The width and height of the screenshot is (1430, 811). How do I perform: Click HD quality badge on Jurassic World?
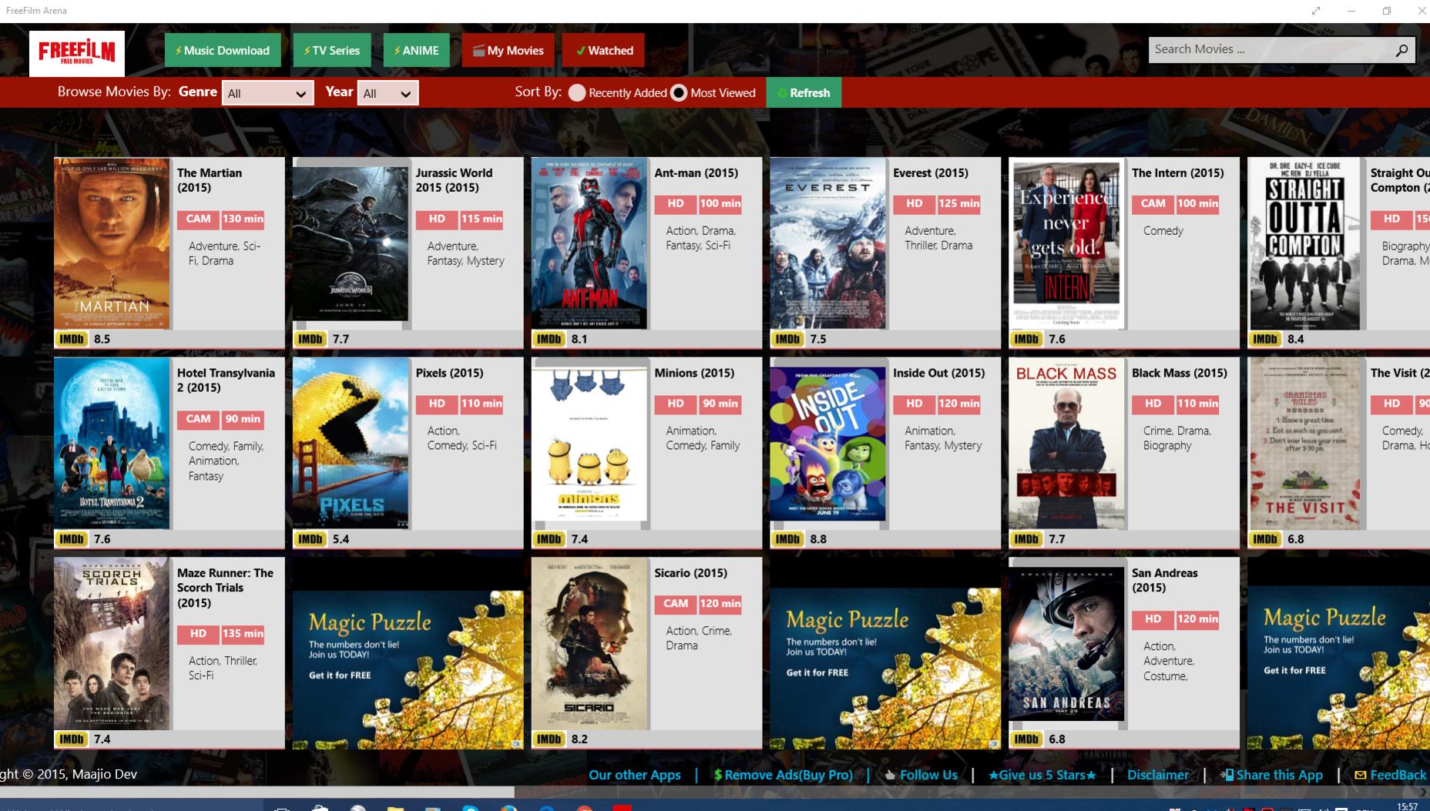437,220
